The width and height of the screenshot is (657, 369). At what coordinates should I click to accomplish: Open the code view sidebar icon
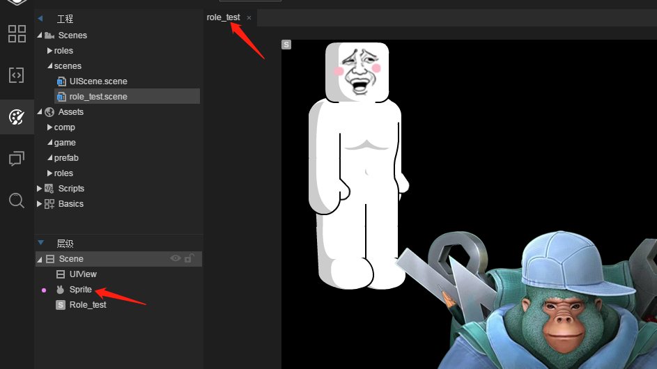point(16,75)
